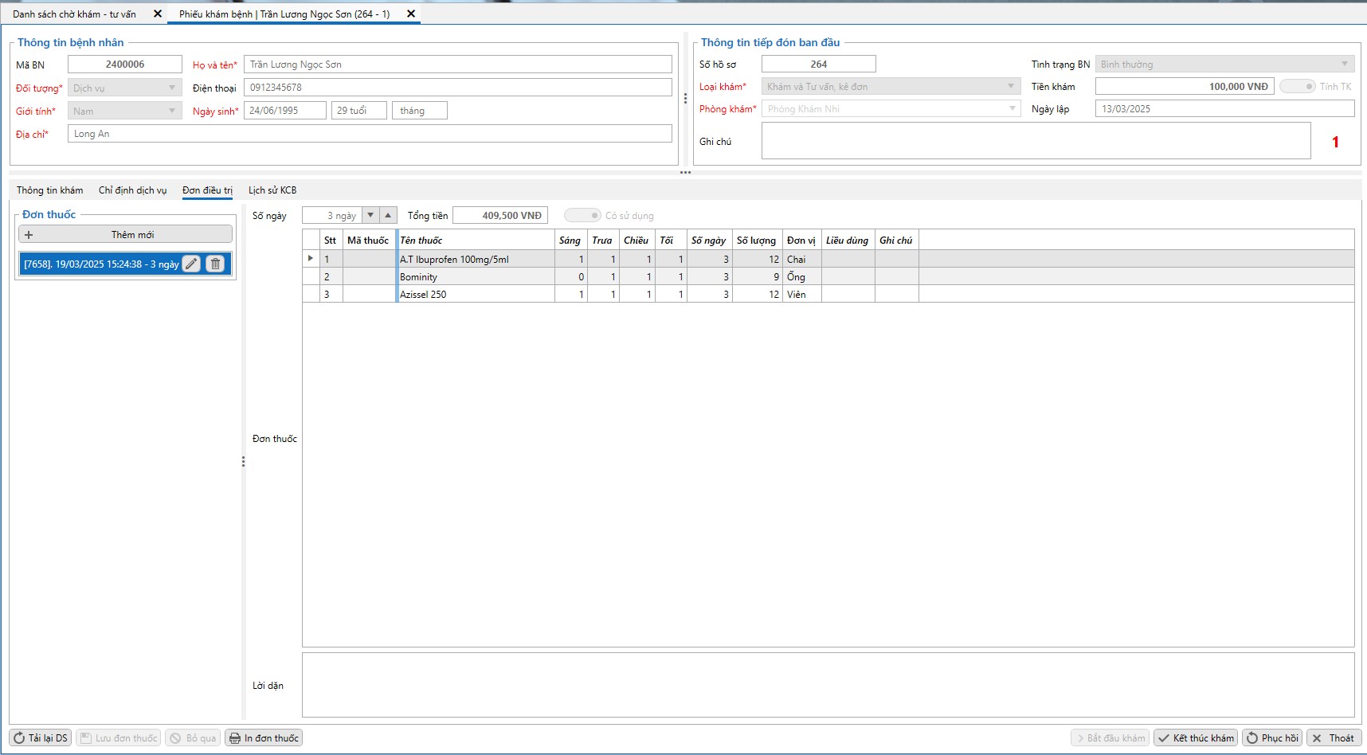Screen dimensions: 1367x755
Task: Switch to the Chỉ định dịch vụ tab
Action: point(132,190)
